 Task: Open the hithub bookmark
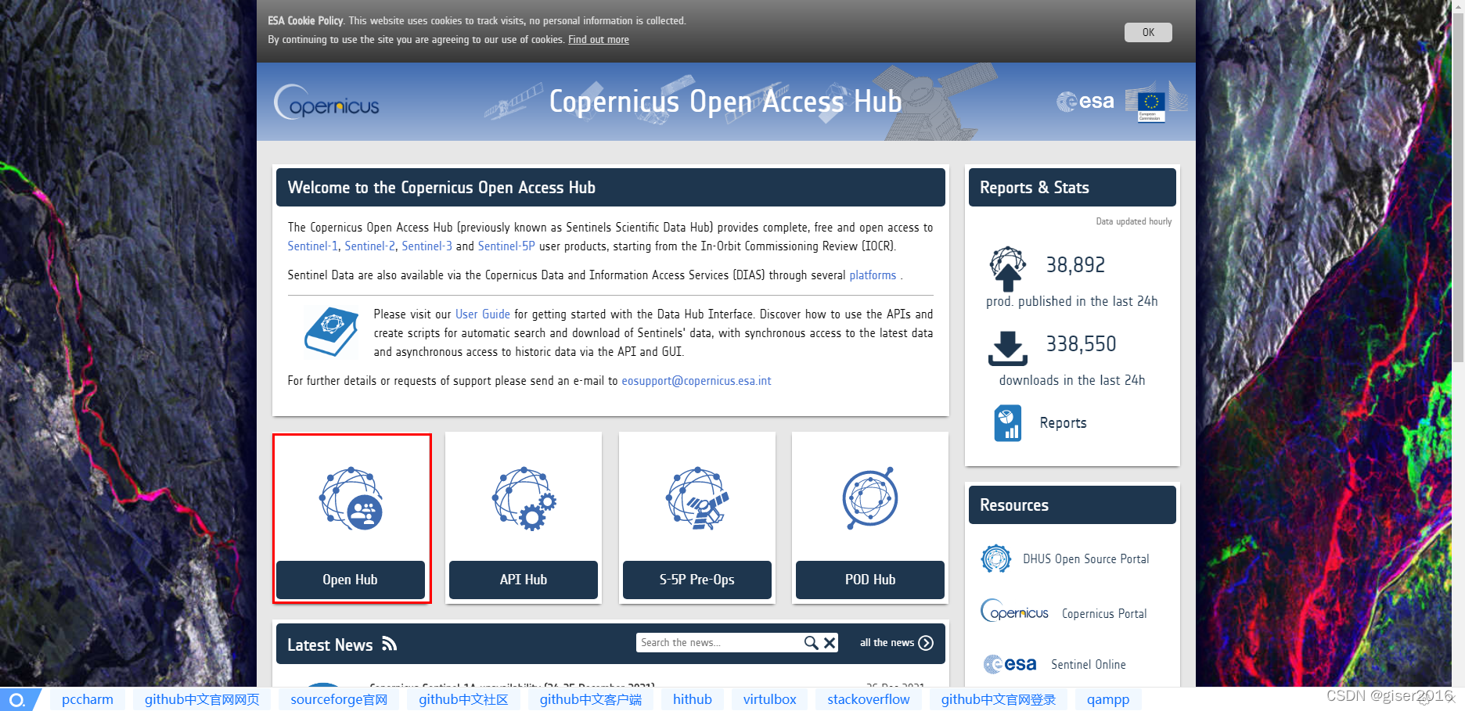coord(693,699)
